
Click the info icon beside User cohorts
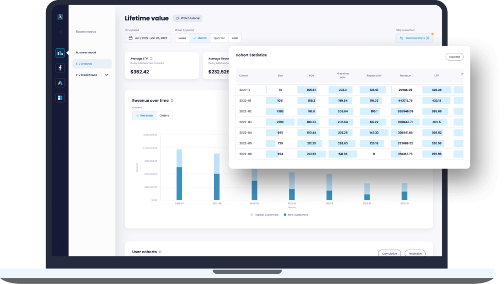pyautogui.click(x=160, y=252)
